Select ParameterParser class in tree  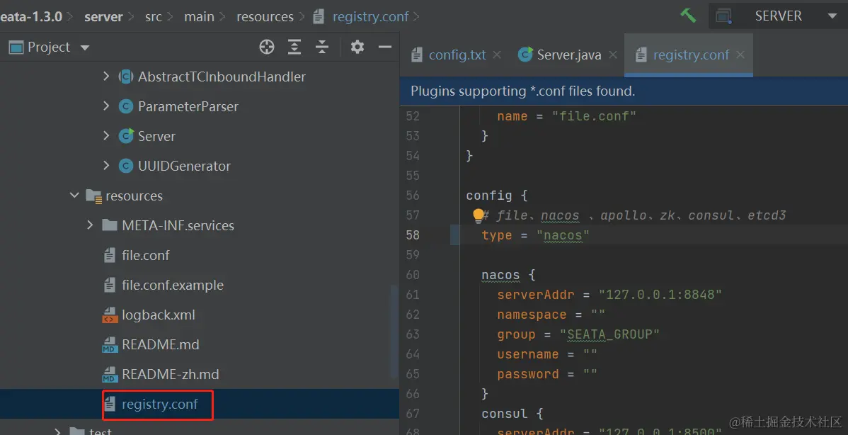(188, 106)
